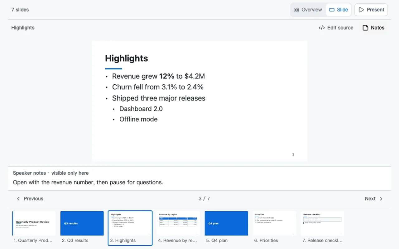Click the 'Highlights' slide heading
Viewport: 399px width, 249px height.
(x=127, y=58)
